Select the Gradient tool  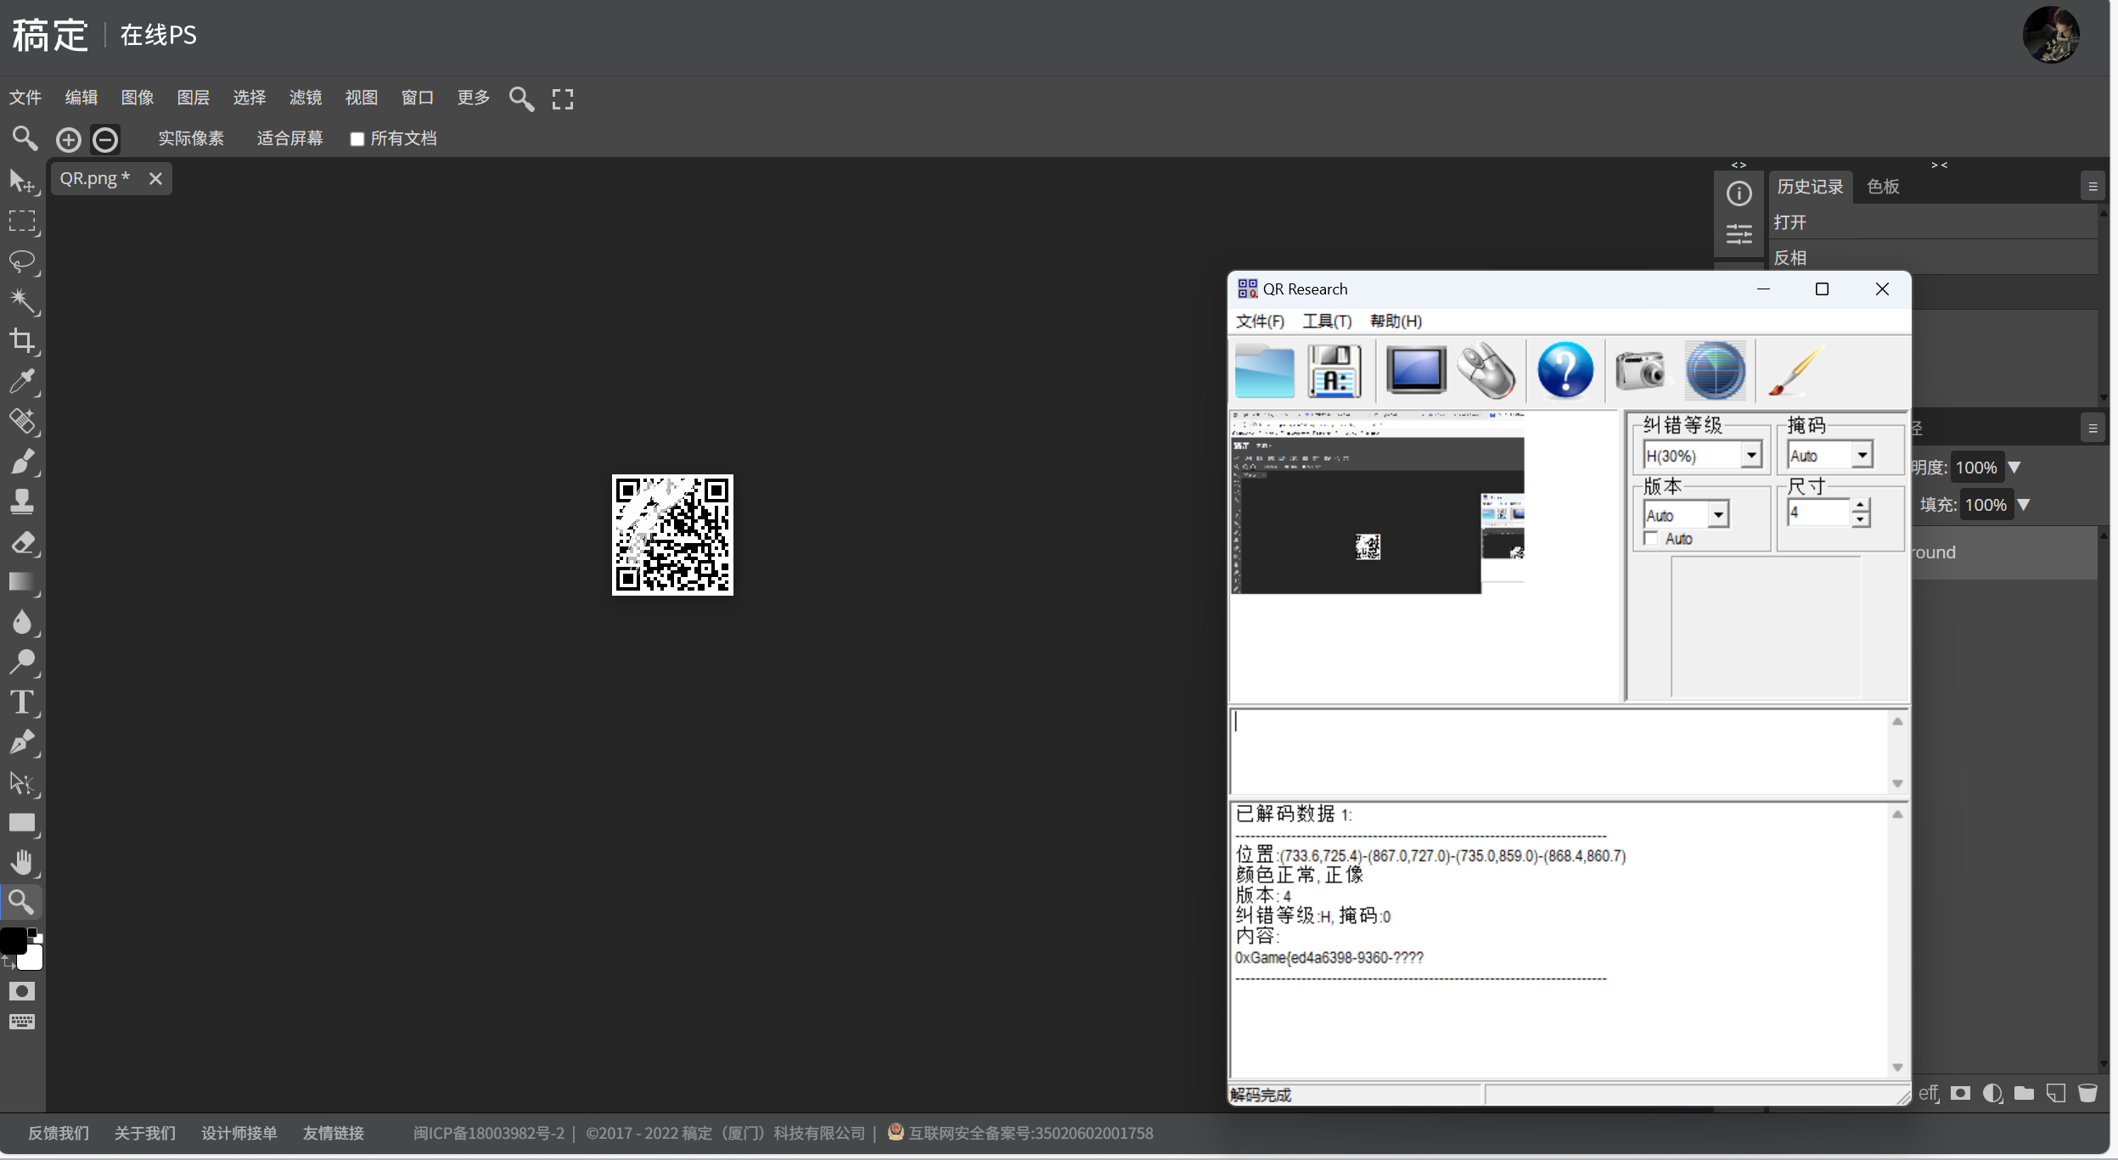point(22,581)
